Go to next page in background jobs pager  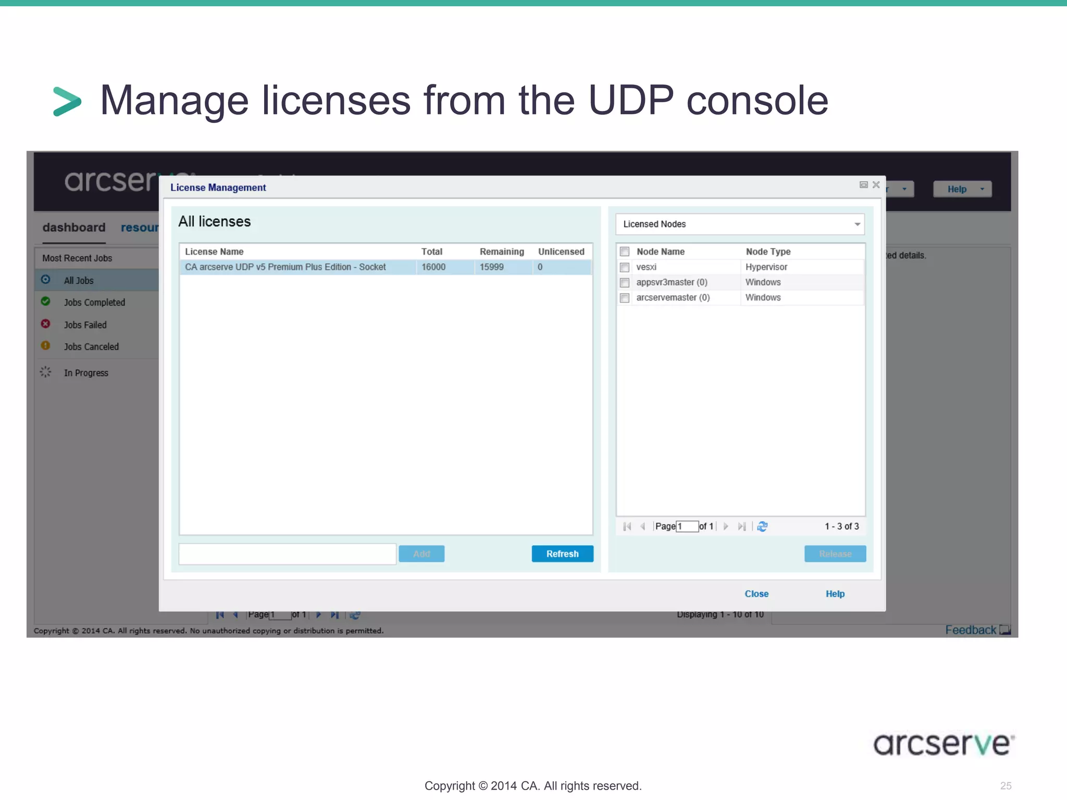tap(318, 615)
